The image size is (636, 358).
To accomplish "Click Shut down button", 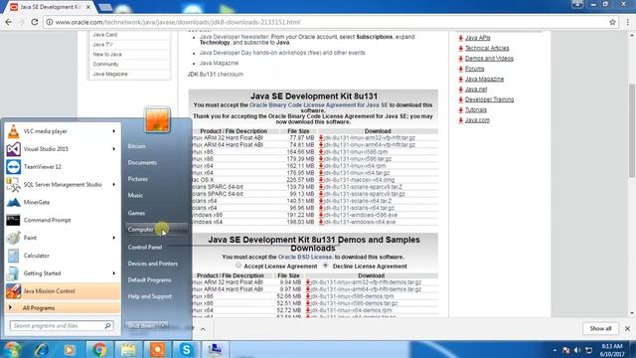I will click(142, 325).
